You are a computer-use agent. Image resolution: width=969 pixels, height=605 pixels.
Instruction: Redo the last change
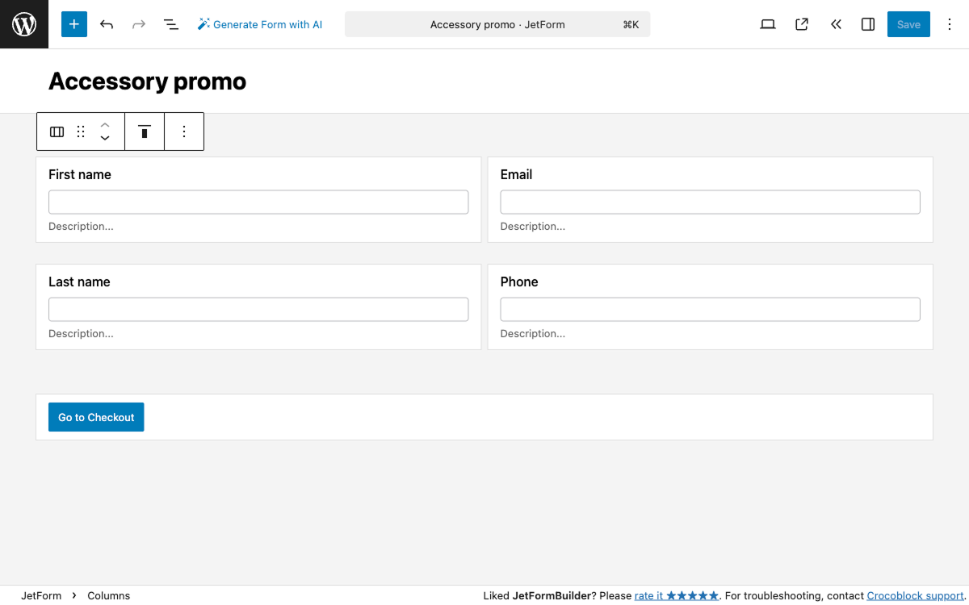click(x=139, y=24)
